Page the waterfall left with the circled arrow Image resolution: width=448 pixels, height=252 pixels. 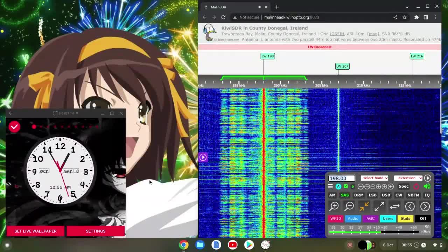click(410, 206)
